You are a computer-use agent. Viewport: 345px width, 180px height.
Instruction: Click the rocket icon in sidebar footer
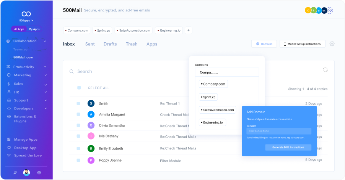(x=15, y=172)
